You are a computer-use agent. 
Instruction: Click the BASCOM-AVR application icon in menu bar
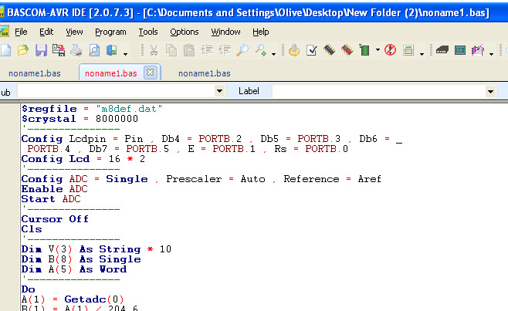[x=4, y=32]
